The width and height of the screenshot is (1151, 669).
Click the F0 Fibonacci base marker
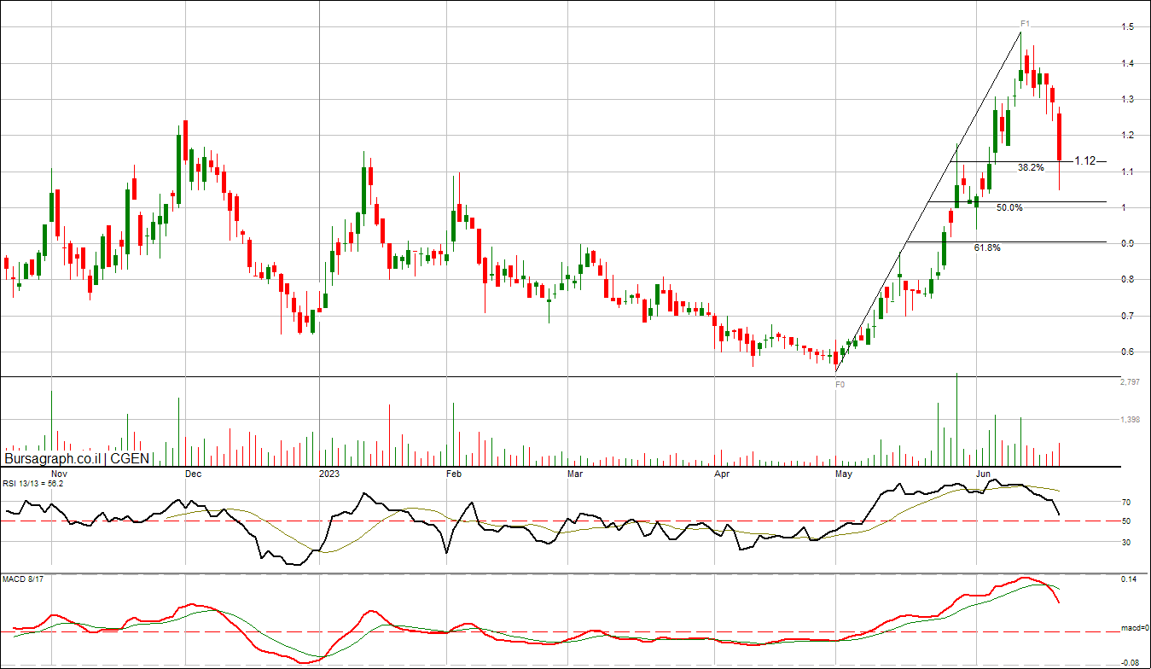click(x=840, y=385)
